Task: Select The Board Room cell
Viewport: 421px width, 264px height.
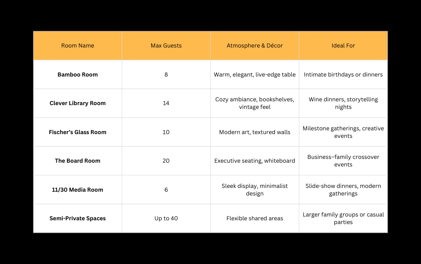Action: [x=77, y=161]
